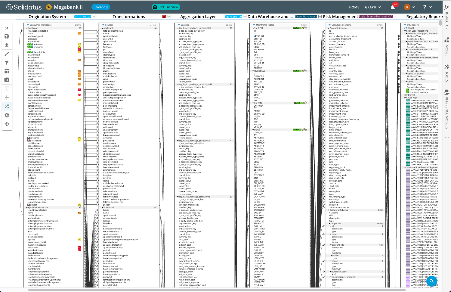Collapse the Consumer Mortgages object
Screen dimensions: 451x292
coord(28,25)
